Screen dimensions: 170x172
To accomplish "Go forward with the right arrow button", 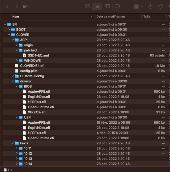I will [16, 6].
